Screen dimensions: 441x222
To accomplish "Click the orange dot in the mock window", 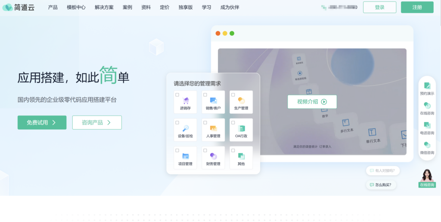I will [217, 33].
